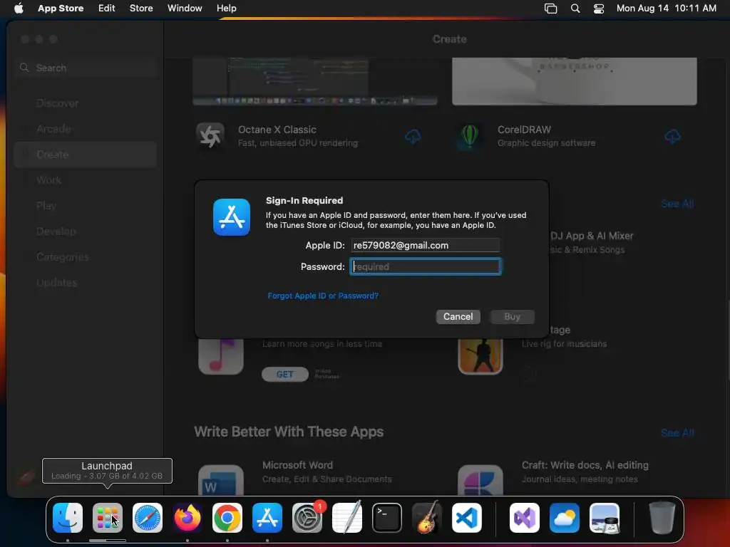The width and height of the screenshot is (730, 547).
Task: Click the App Store dock icon
Action: click(267, 518)
